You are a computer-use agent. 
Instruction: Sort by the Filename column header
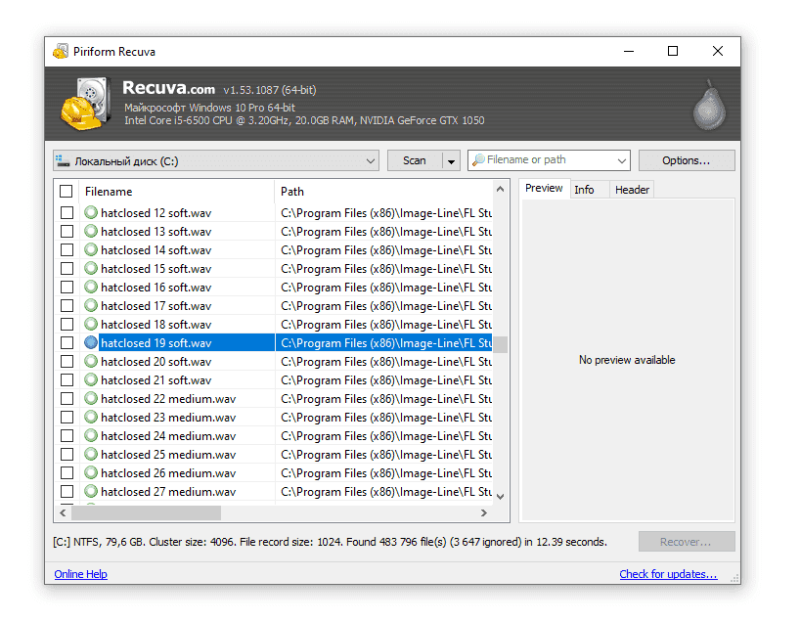coord(177,192)
